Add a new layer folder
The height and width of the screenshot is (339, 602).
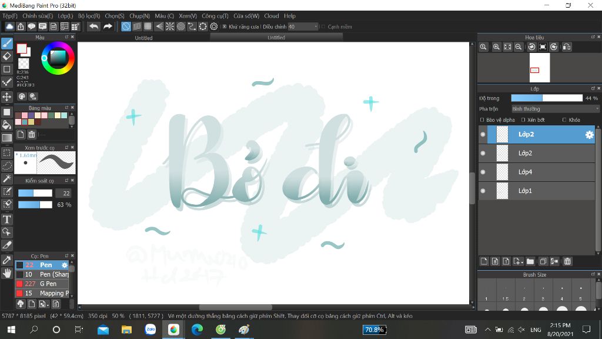pyautogui.click(x=530, y=261)
